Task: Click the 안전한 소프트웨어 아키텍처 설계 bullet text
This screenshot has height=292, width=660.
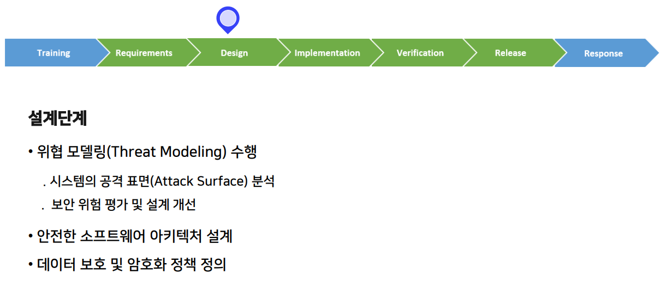Action: 134,236
